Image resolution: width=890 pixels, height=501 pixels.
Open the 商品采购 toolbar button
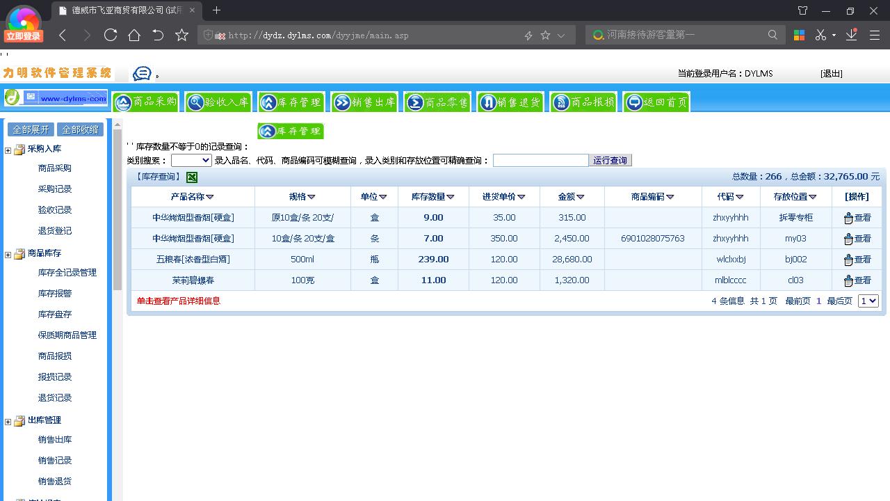pyautogui.click(x=146, y=102)
